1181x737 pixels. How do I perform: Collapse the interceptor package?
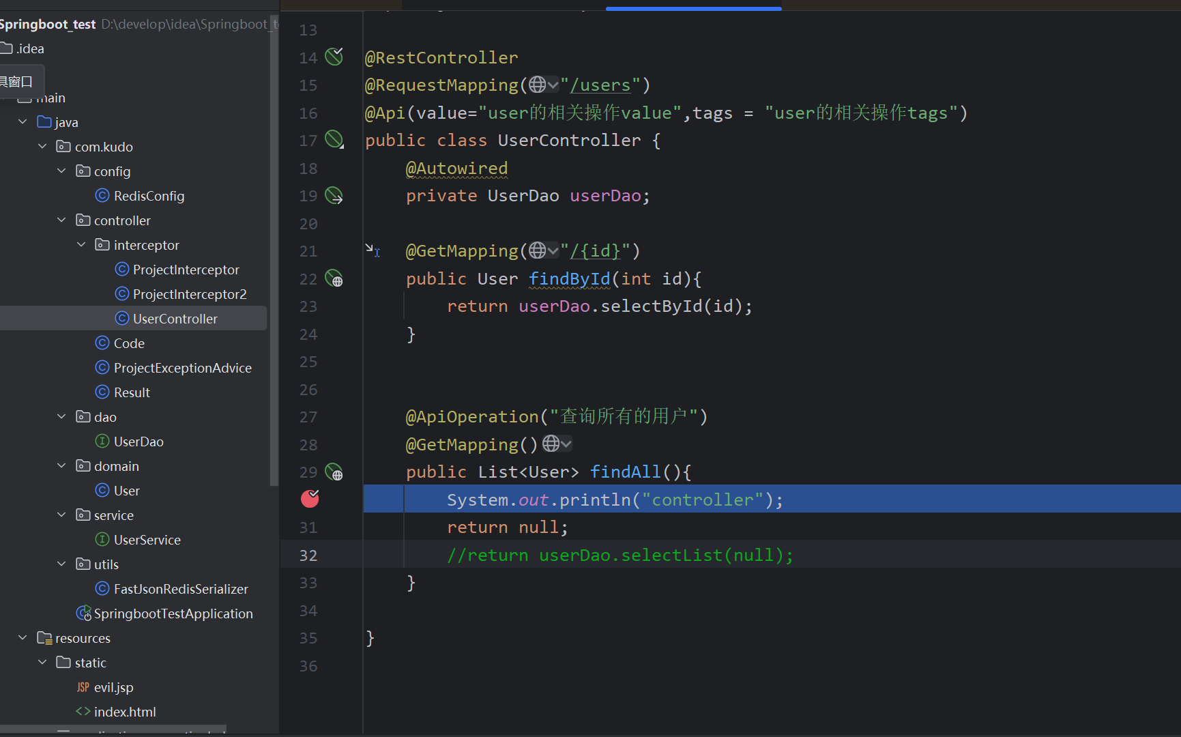click(x=82, y=245)
